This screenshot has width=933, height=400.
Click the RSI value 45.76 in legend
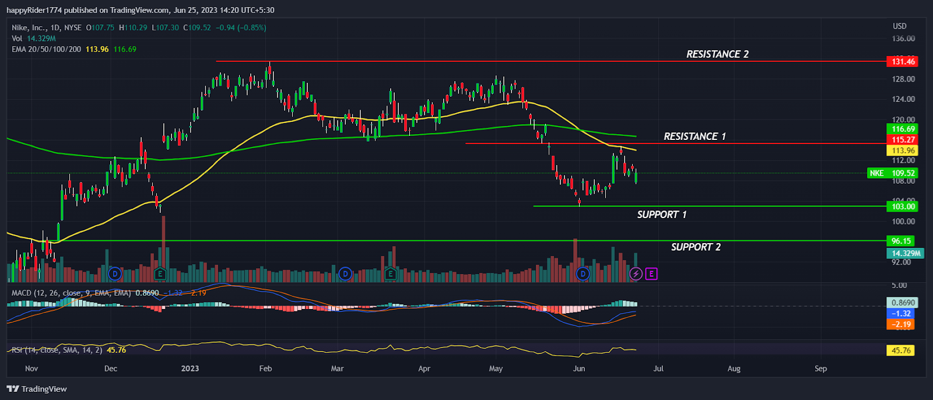pyautogui.click(x=117, y=350)
